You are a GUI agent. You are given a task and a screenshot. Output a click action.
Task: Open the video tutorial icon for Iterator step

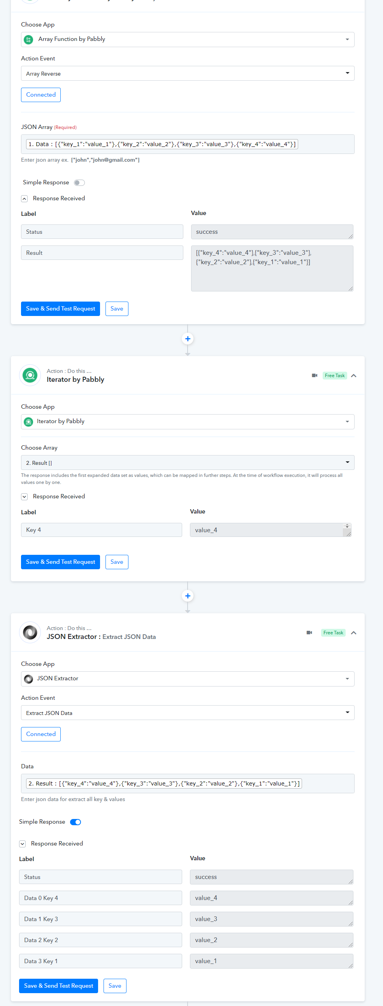[314, 375]
